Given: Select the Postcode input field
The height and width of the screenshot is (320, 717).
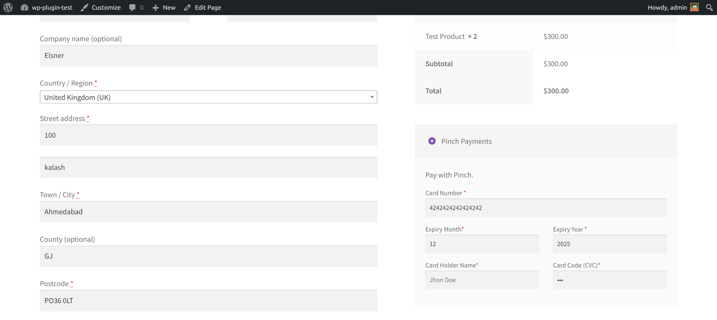Looking at the screenshot, I should (x=208, y=301).
